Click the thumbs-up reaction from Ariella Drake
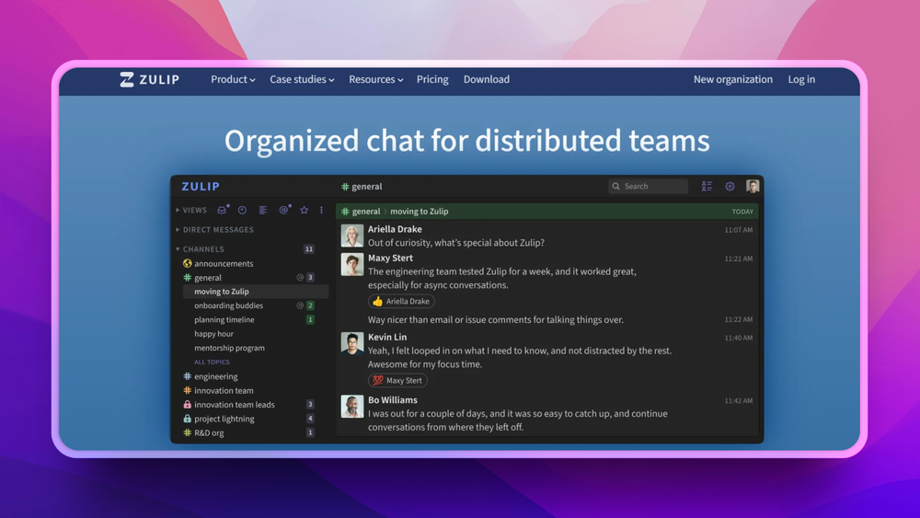 pyautogui.click(x=401, y=301)
